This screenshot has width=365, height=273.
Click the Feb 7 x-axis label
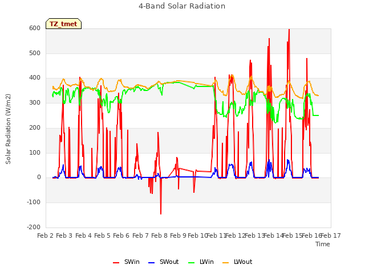click(x=140, y=235)
